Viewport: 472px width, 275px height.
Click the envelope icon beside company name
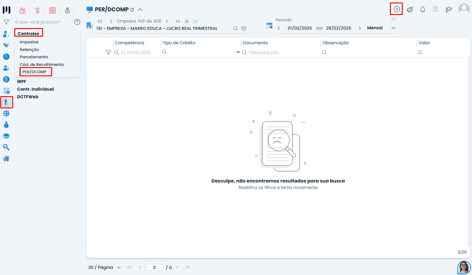click(244, 28)
